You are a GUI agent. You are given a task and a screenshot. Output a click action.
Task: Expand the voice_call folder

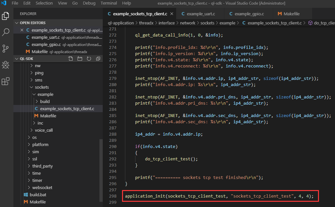coord(44,130)
